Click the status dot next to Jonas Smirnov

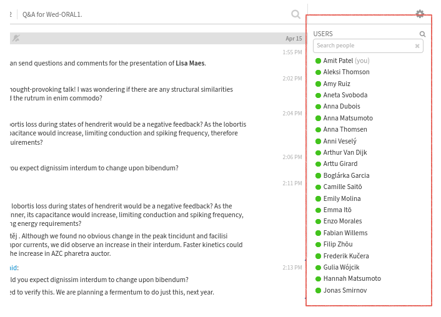click(318, 290)
